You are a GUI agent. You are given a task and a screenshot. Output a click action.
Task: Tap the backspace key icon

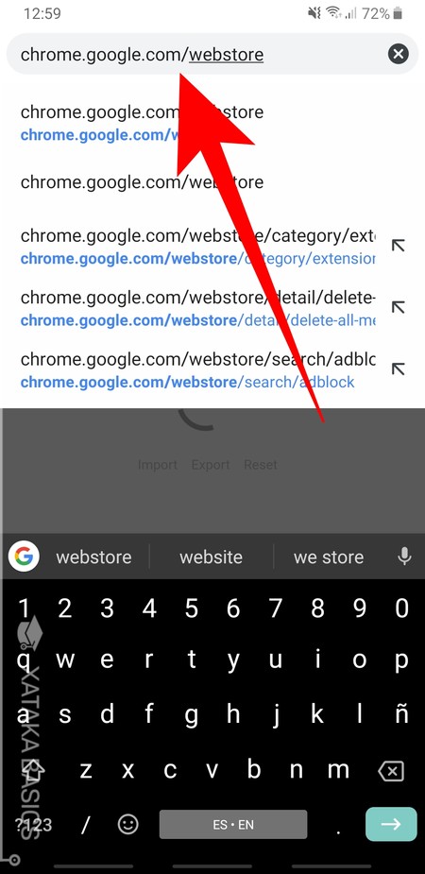click(x=390, y=771)
